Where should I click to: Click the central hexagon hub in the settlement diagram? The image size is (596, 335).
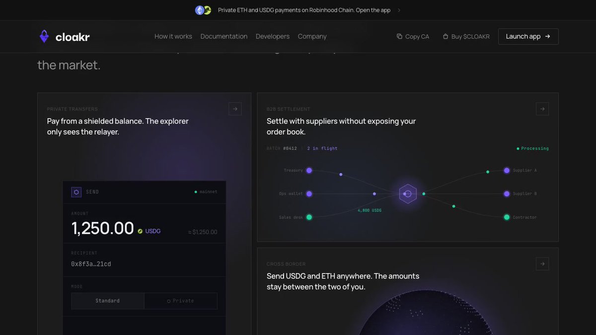click(x=408, y=194)
